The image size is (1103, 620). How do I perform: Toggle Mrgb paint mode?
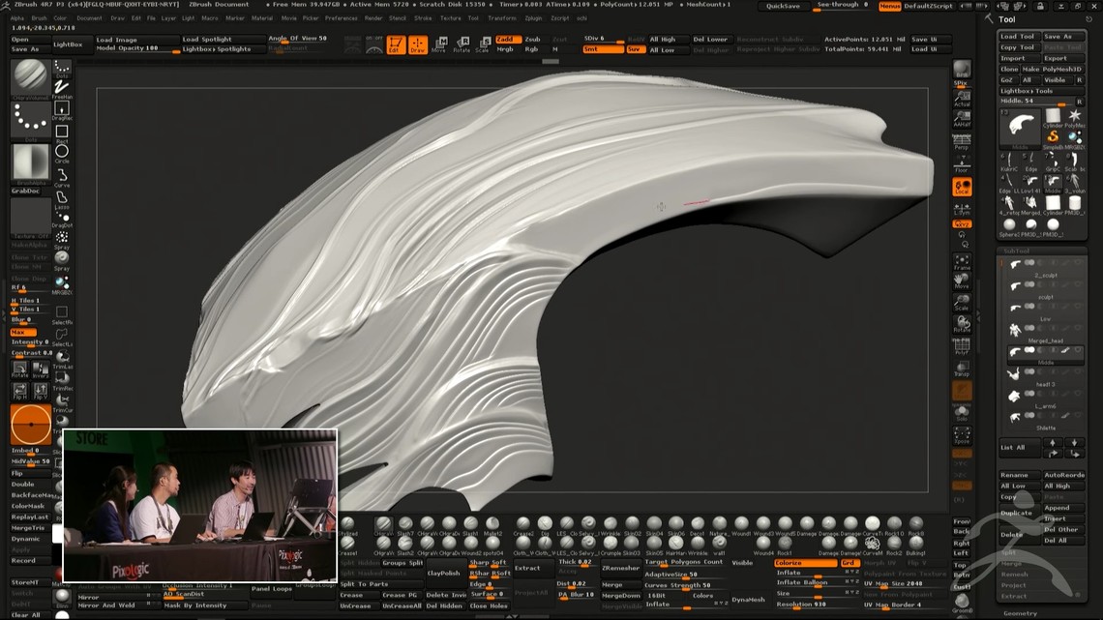(x=506, y=49)
